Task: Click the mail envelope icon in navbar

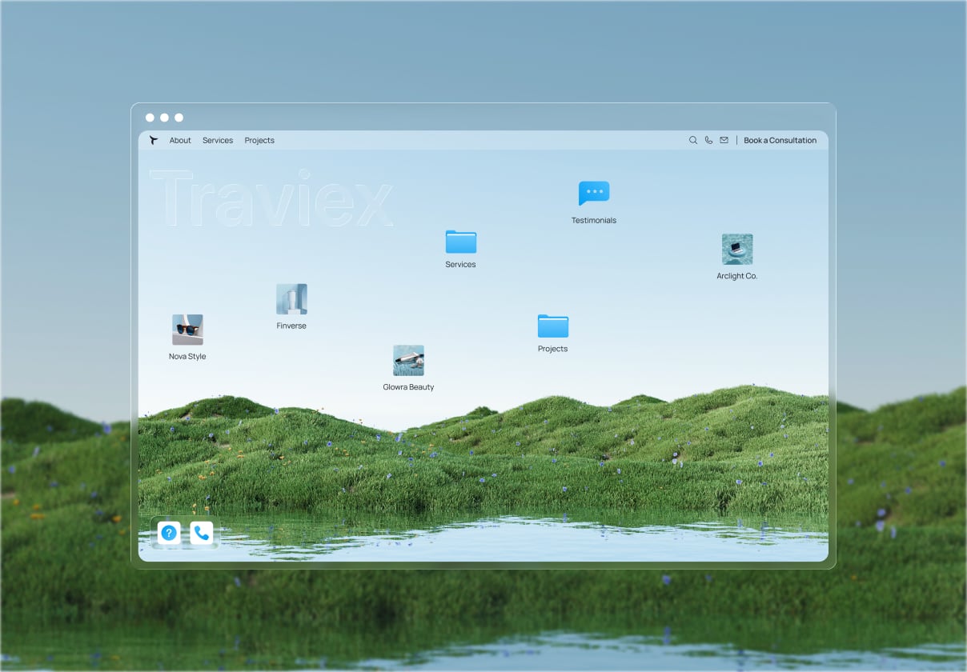Action: click(x=724, y=140)
